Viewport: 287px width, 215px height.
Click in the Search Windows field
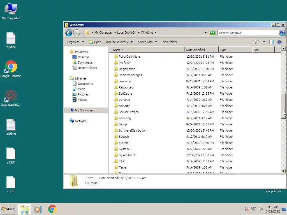point(248,33)
